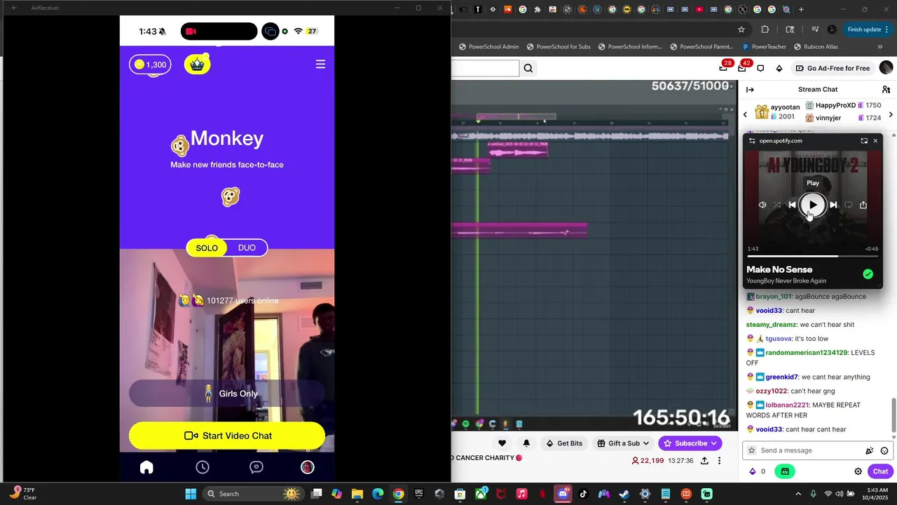Open Twitch notifications with 42 badge
Image resolution: width=897 pixels, height=505 pixels.
[x=742, y=68]
